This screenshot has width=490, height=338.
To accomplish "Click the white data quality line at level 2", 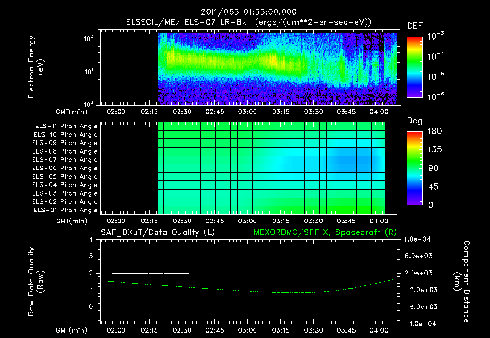I will point(151,273).
